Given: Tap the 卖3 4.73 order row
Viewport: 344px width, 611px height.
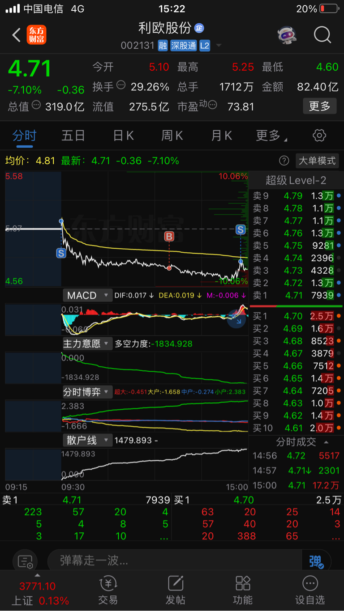Looking at the screenshot, I should tap(296, 270).
